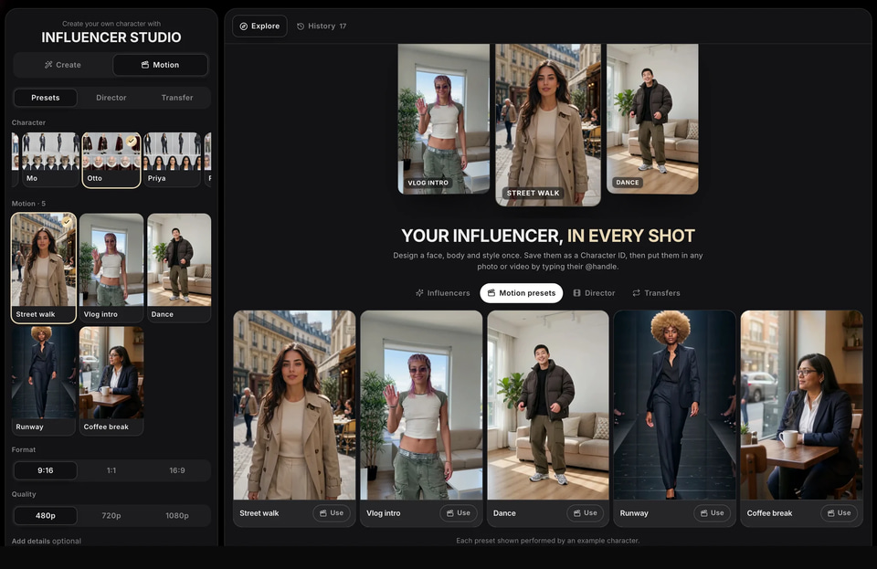This screenshot has height=569, width=877.
Task: Click the sparkle icon beside Influencers
Action: (419, 293)
